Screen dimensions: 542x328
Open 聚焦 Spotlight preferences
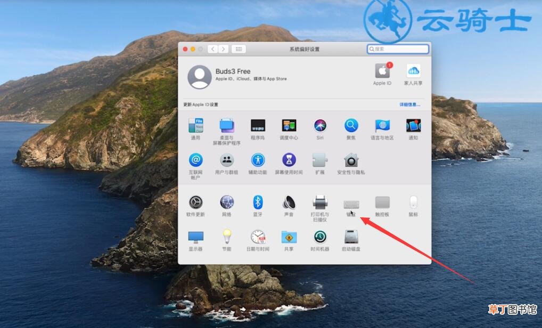coord(351,129)
